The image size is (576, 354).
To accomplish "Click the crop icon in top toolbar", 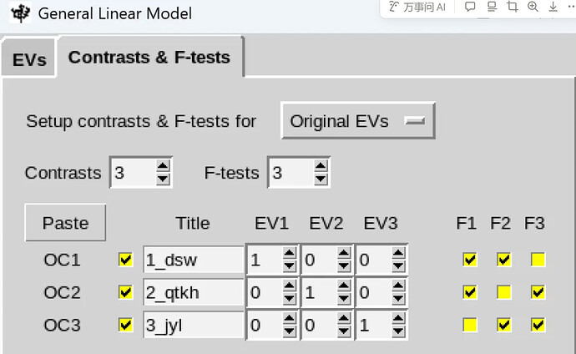I will click(x=512, y=8).
